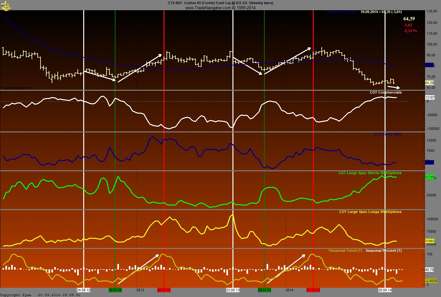Select the COT Commercials pane label
441x297 pixels.
[x=386, y=92]
